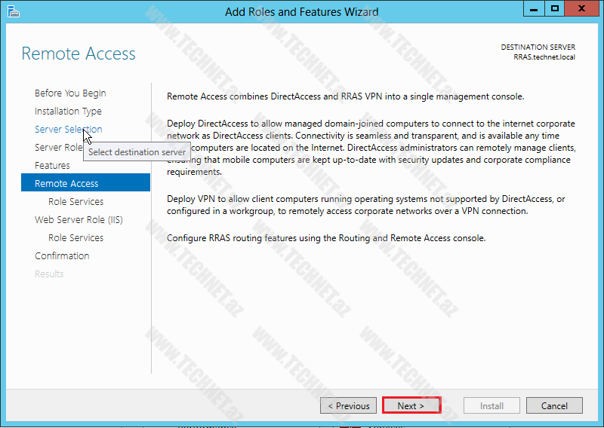The image size is (604, 428).
Task: Open the Features step
Action: (52, 166)
